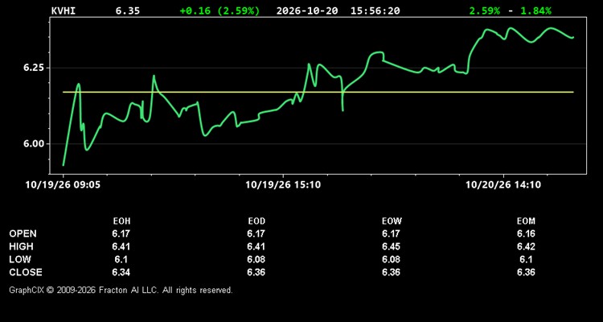Select EOD close value 6.36
Image resolution: width=603 pixels, height=322 pixels.
(x=256, y=272)
